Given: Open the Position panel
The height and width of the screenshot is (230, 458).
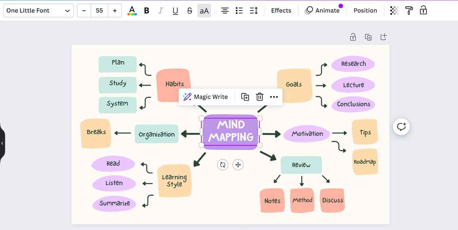Looking at the screenshot, I should point(365,11).
